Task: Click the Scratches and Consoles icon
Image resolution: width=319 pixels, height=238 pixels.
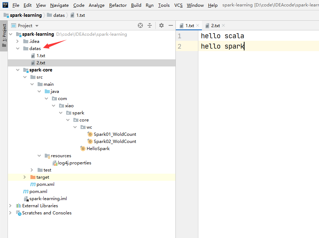Action: tap(19, 213)
